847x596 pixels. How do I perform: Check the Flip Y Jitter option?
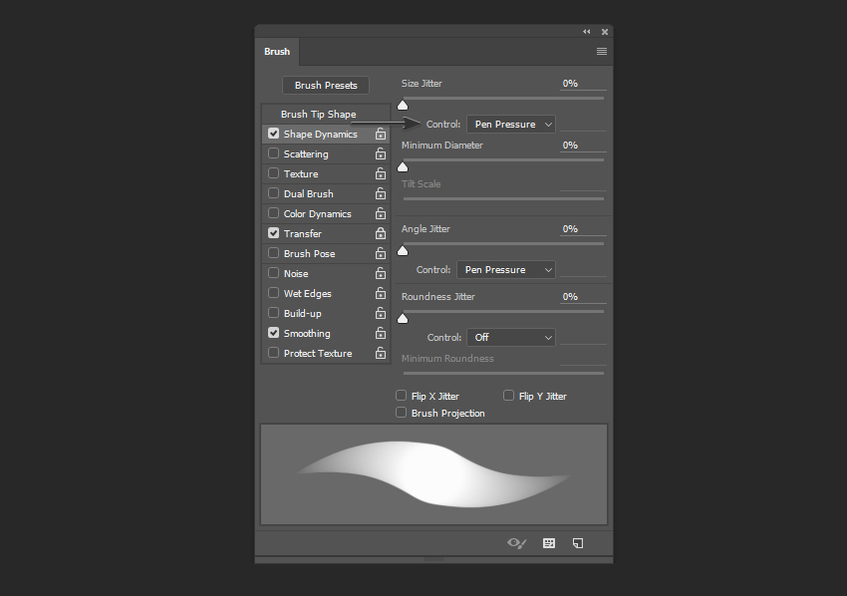(508, 396)
